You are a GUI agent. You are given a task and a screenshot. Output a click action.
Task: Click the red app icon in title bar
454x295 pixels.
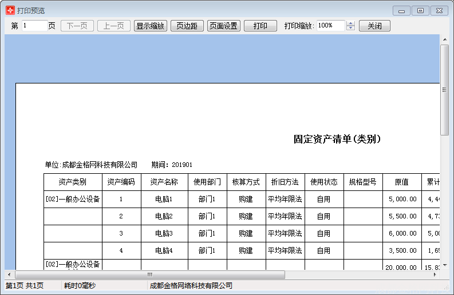point(10,10)
